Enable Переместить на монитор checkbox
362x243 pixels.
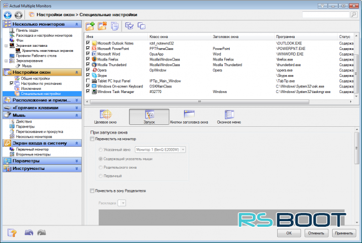click(x=92, y=139)
